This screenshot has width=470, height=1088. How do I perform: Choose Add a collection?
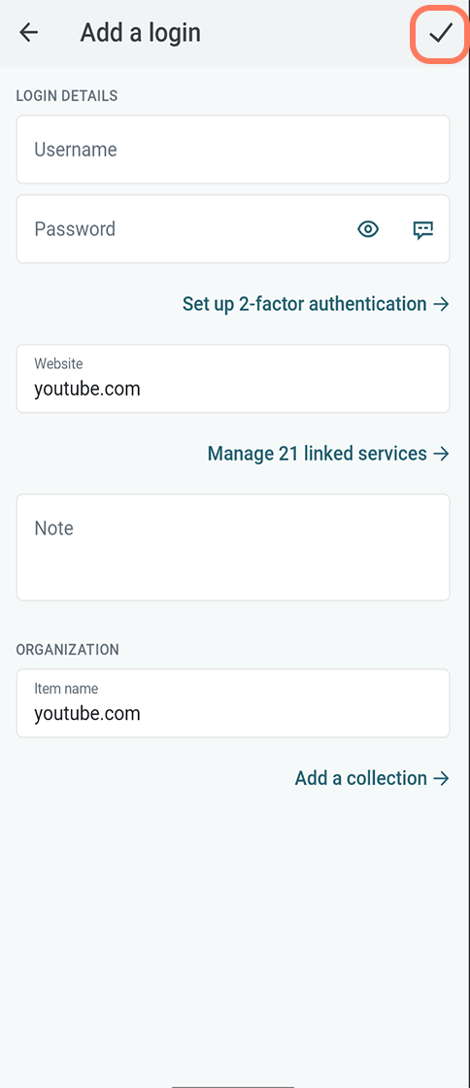coord(360,778)
